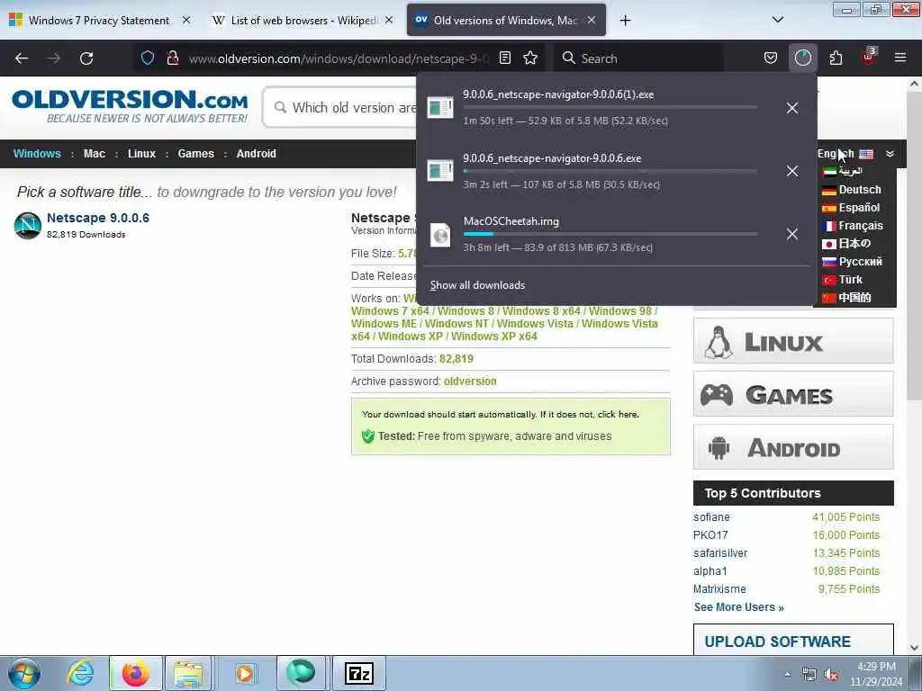This screenshot has width=922, height=691.
Task: Click the green round taskbar app icon
Action: (301, 673)
